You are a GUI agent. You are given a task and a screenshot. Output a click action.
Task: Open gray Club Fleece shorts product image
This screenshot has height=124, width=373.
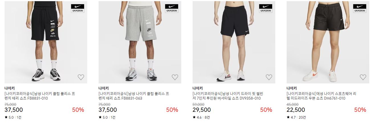[x=140, y=42]
